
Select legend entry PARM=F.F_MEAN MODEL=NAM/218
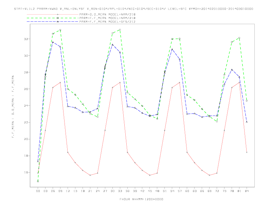point(107,18)
